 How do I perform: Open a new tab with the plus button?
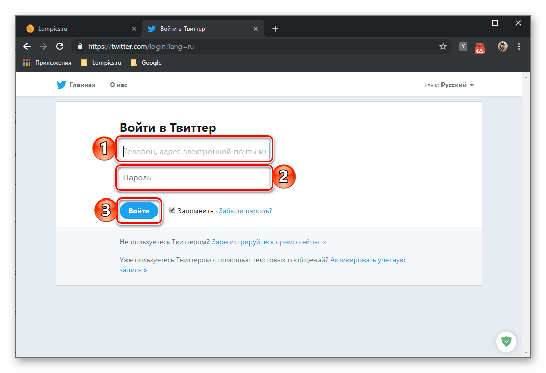point(275,29)
